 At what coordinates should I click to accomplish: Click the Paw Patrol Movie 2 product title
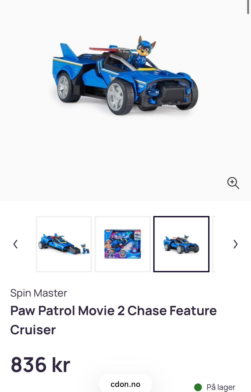pyautogui.click(x=113, y=320)
